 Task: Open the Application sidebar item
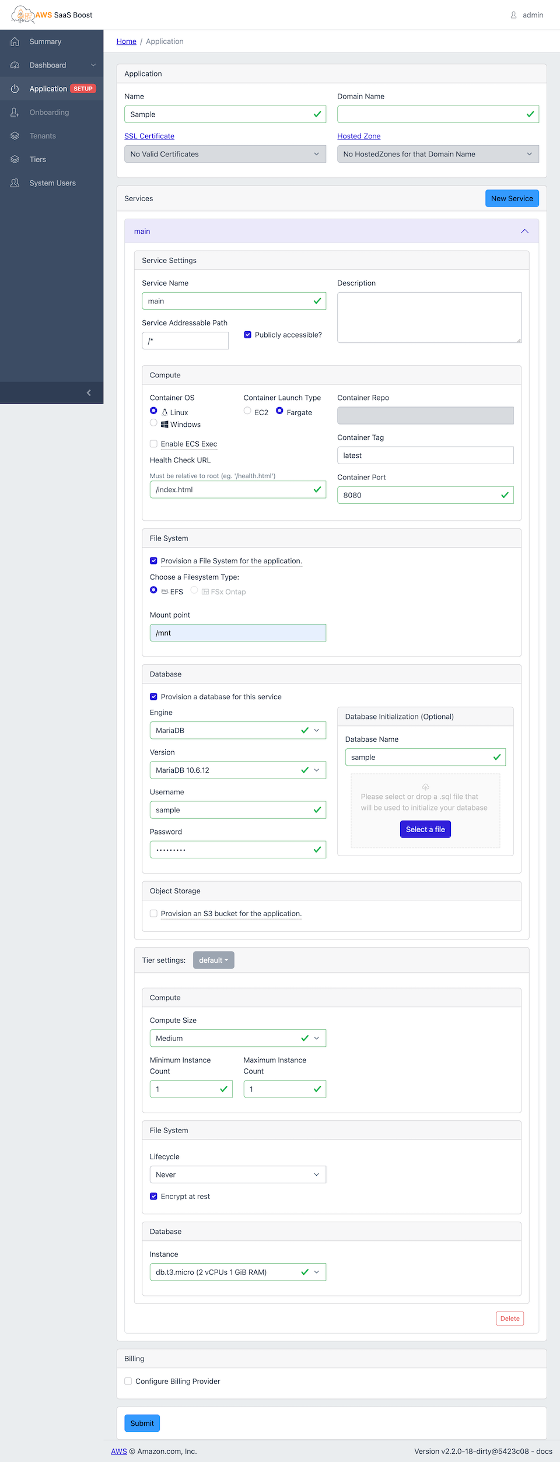point(48,89)
